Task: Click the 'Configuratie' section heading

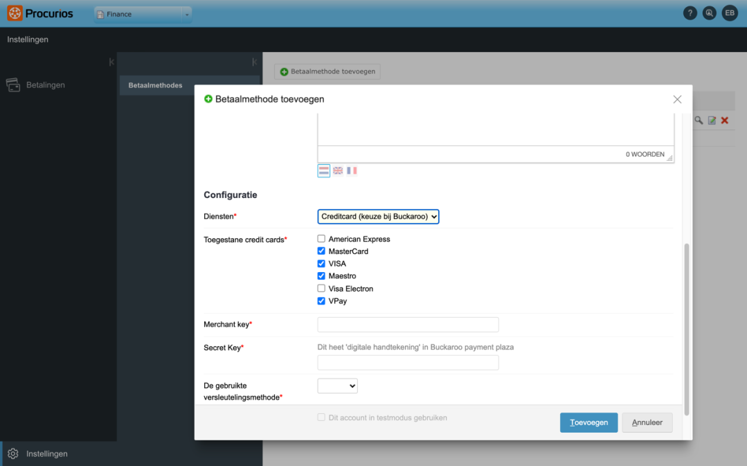Action: (231, 195)
